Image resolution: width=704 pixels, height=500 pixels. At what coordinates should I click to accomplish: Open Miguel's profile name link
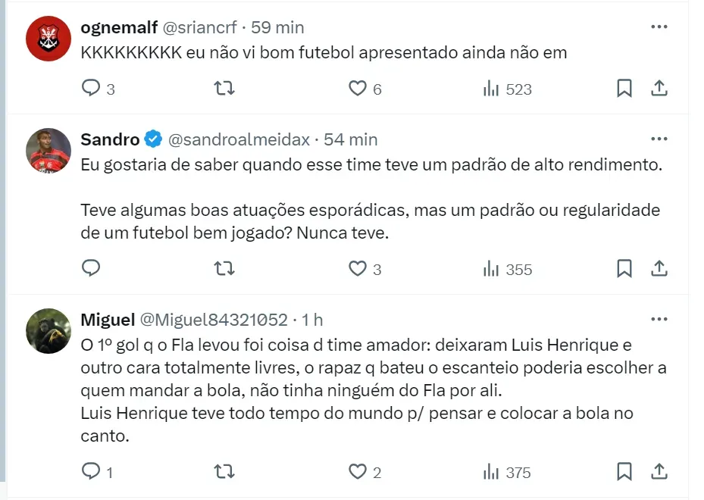pyautogui.click(x=108, y=319)
